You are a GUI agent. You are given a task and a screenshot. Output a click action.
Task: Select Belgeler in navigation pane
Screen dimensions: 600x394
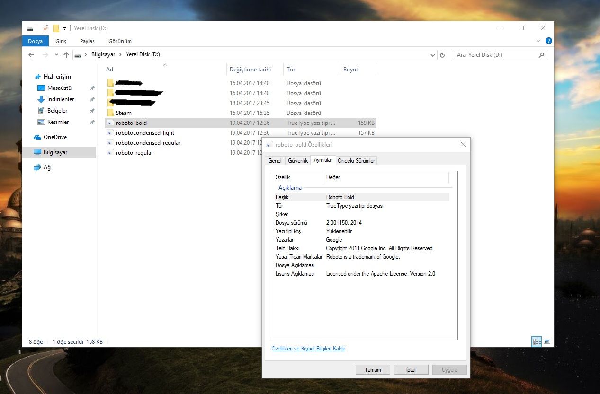[x=57, y=111]
